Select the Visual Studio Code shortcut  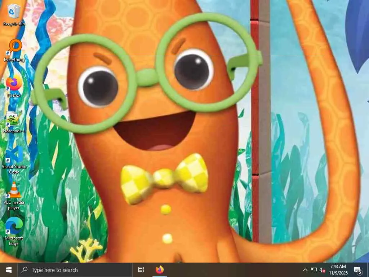[14, 160]
